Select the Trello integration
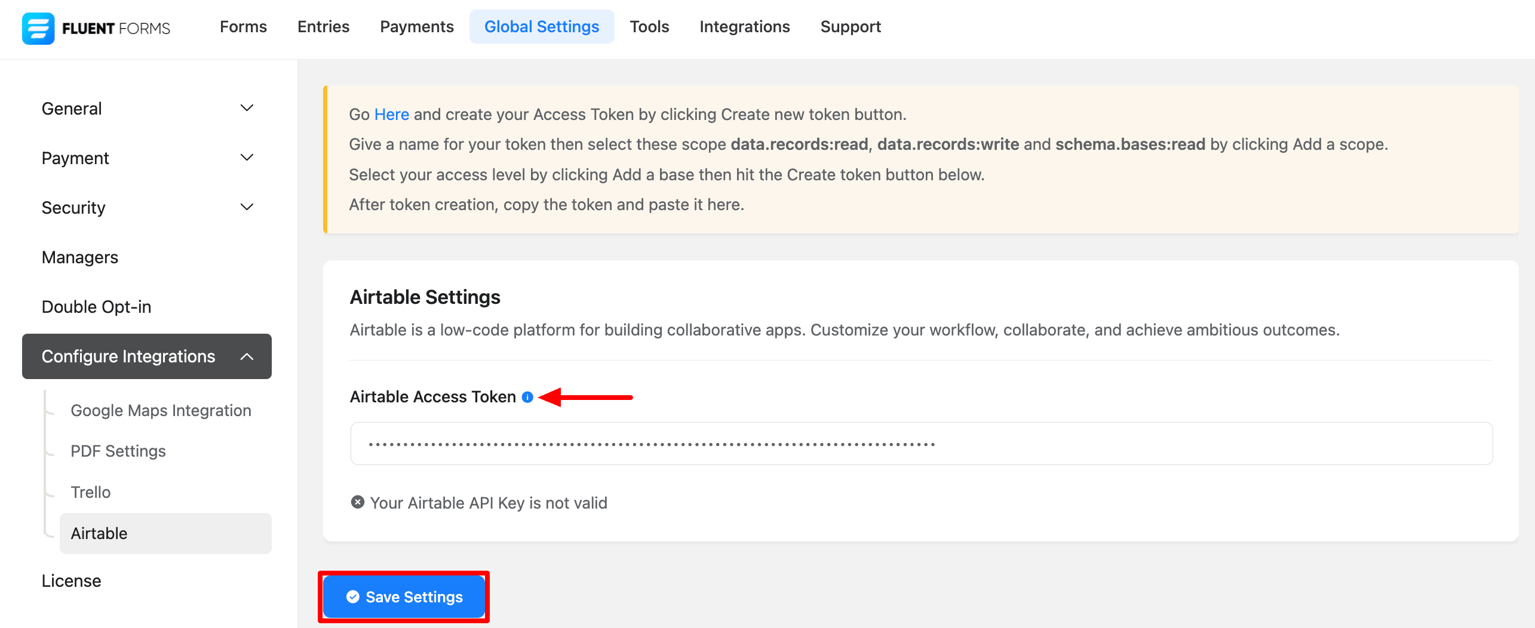This screenshot has width=1535, height=628. tap(91, 492)
